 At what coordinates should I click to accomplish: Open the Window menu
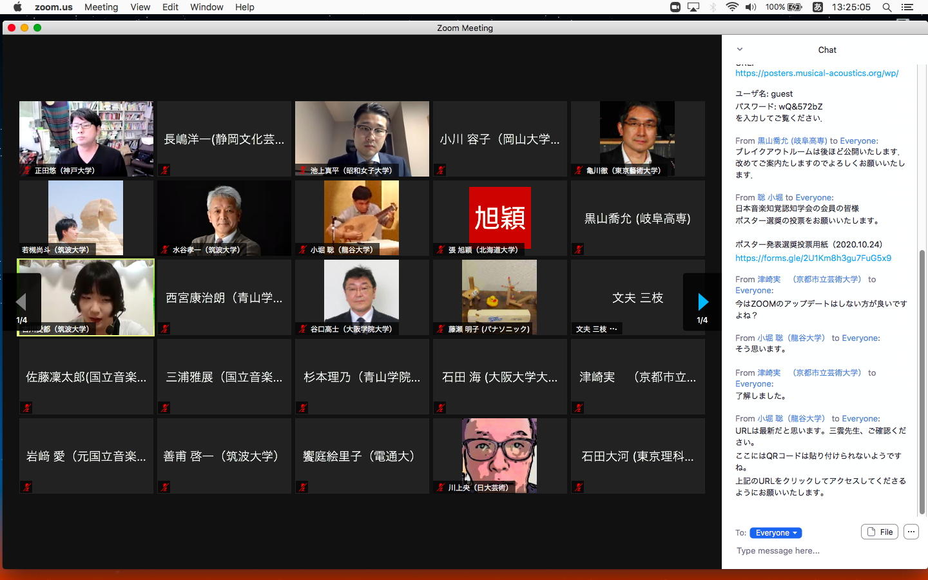coord(207,7)
